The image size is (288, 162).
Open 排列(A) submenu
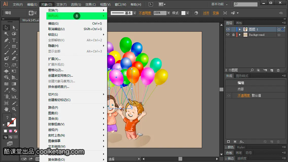76,16
